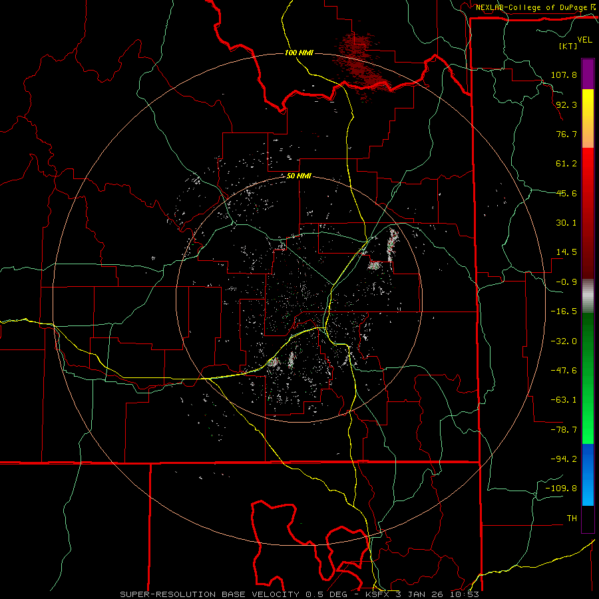Click the -63.1 legend value
This screenshot has height=599, width=599.
564,400
